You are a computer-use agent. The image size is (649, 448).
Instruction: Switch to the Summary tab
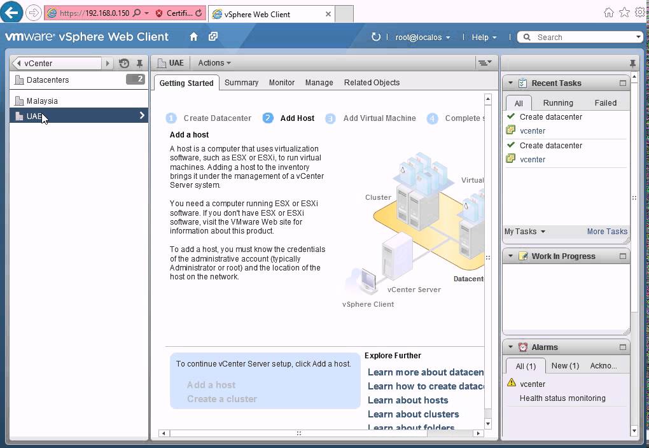(x=241, y=82)
